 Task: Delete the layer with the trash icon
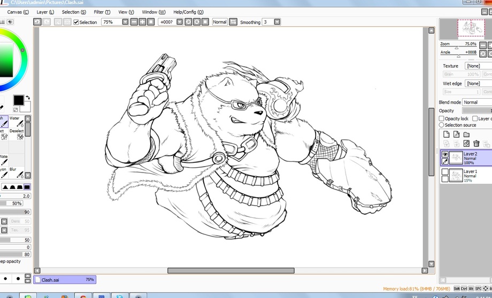pos(476,144)
